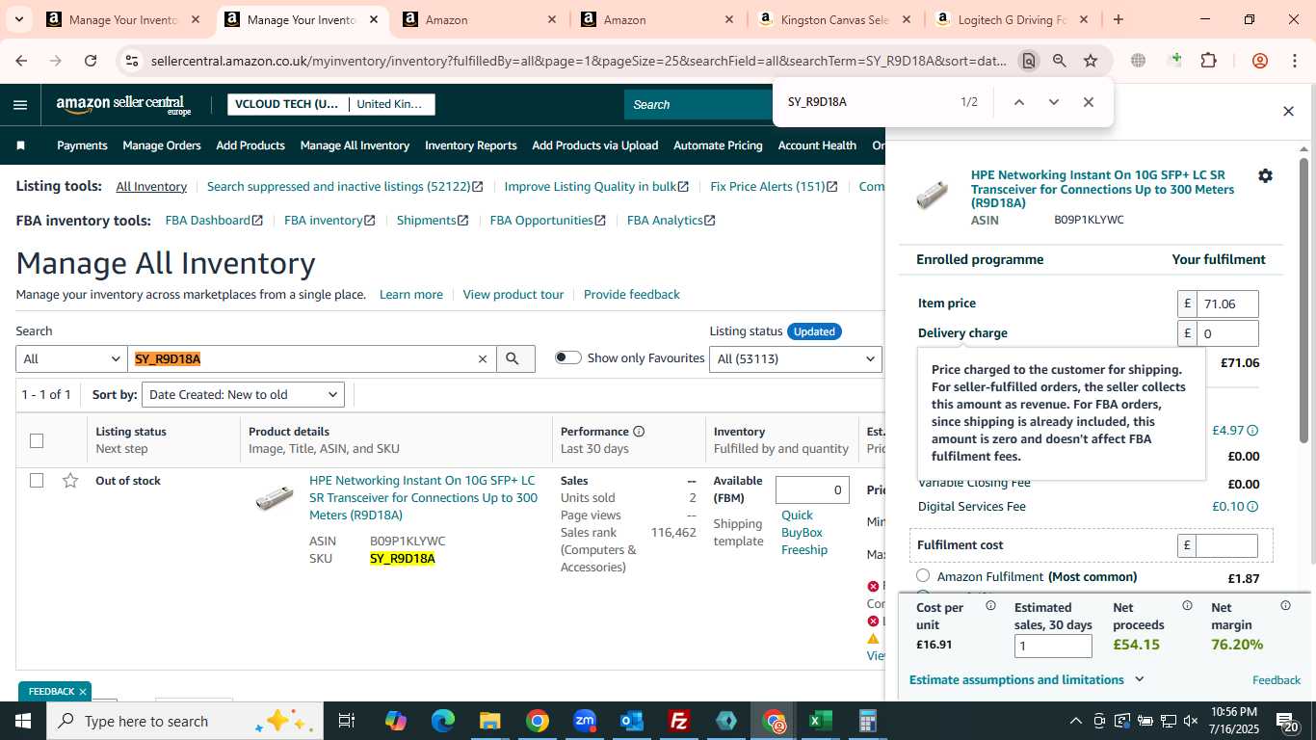Image resolution: width=1316 pixels, height=740 pixels.
Task: Open the search field All dropdown
Action: pos(72,358)
